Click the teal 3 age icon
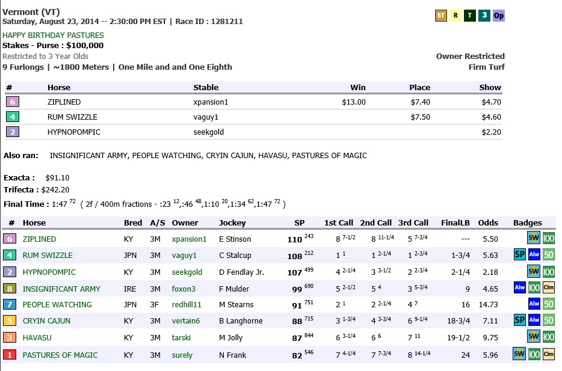Image resolution: width=562 pixels, height=371 pixels. (484, 16)
